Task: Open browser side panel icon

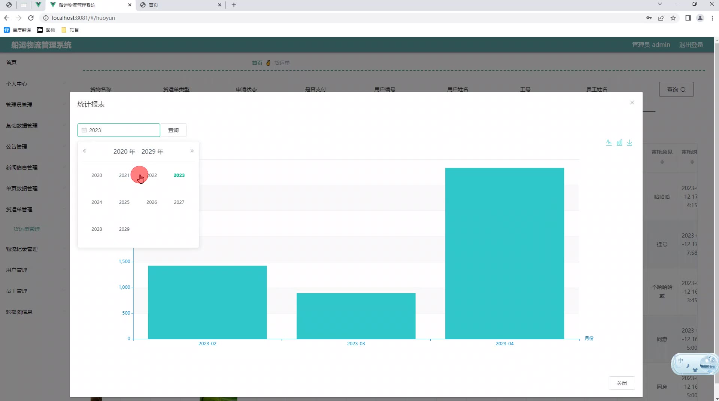Action: (x=688, y=18)
